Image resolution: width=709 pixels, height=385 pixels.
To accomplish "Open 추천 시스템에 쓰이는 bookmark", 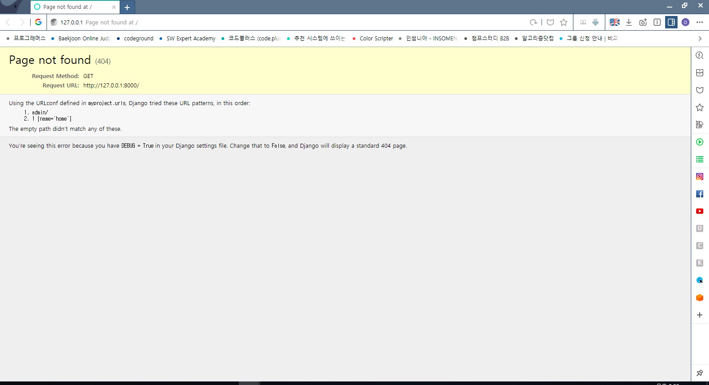I will (316, 39).
